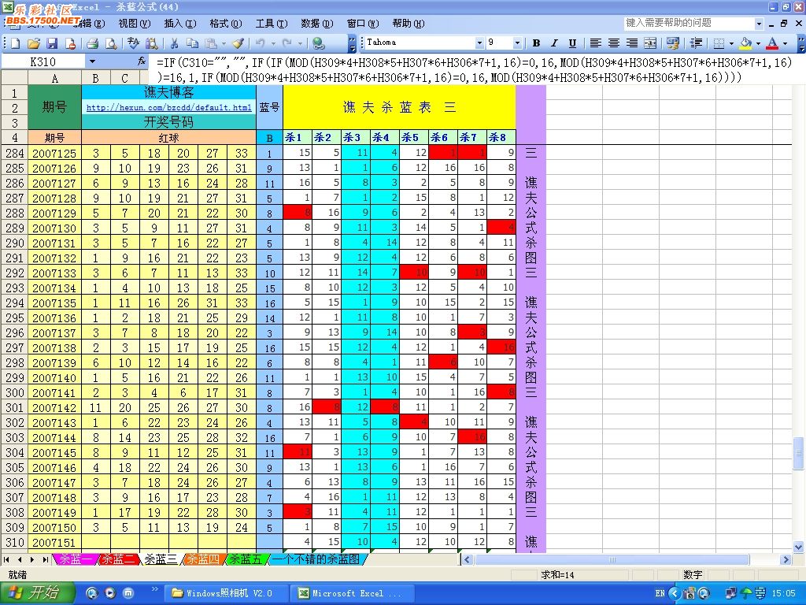
Task: Paste from clipboard icon
Action: [x=211, y=43]
